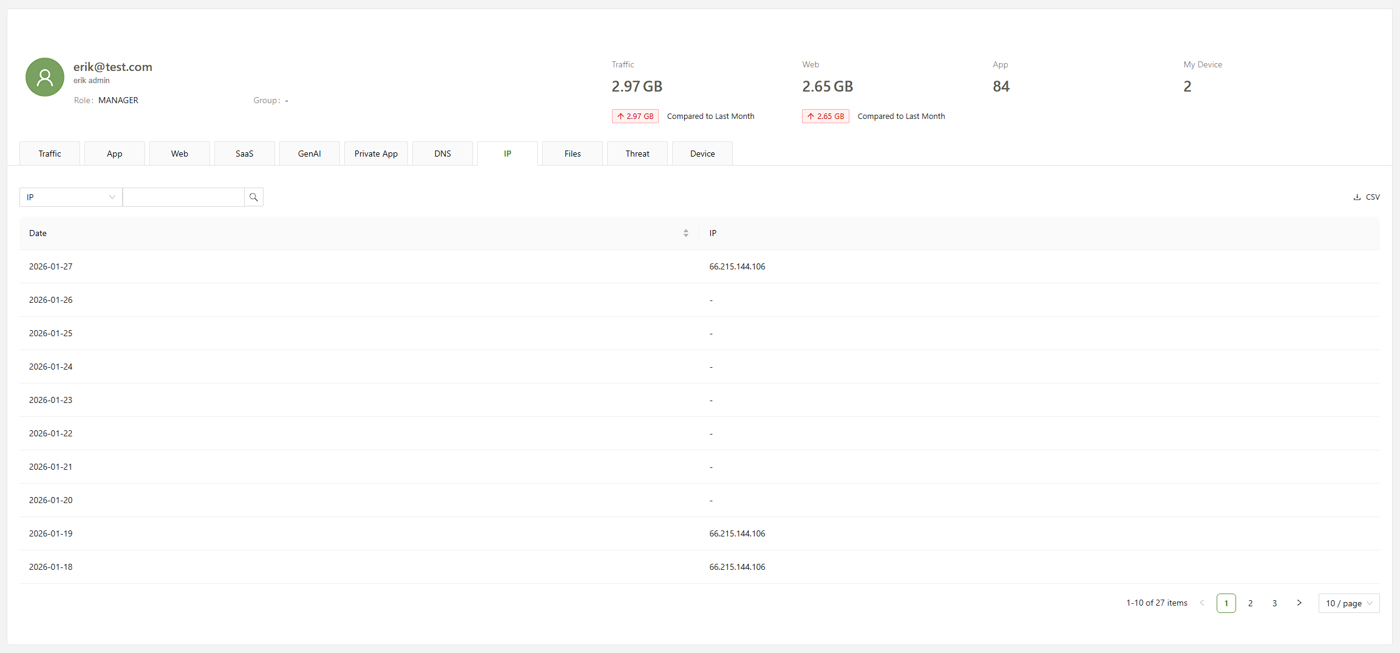Image resolution: width=1400 pixels, height=653 pixels.
Task: Click the green user avatar icon
Action: tap(45, 77)
